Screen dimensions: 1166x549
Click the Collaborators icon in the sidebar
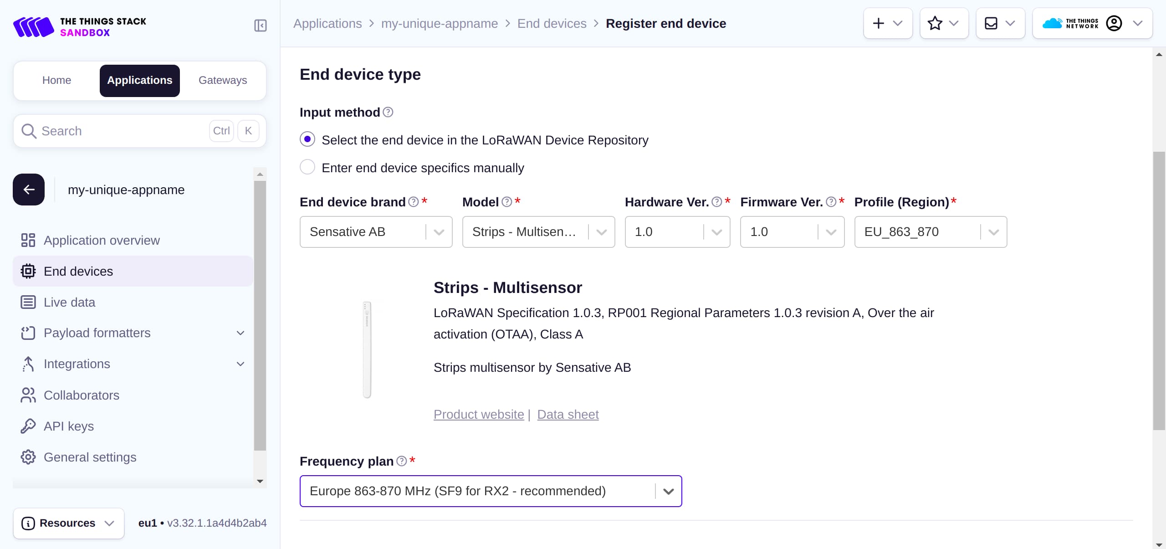pos(28,395)
